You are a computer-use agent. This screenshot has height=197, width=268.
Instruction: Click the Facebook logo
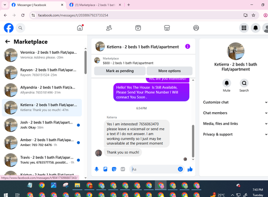pyautogui.click(x=9, y=28)
